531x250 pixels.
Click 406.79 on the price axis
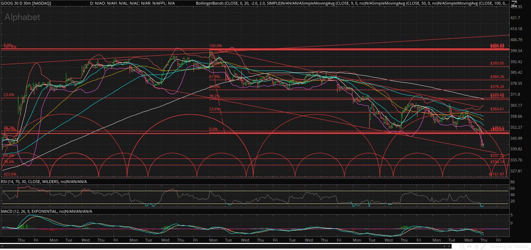point(517,40)
